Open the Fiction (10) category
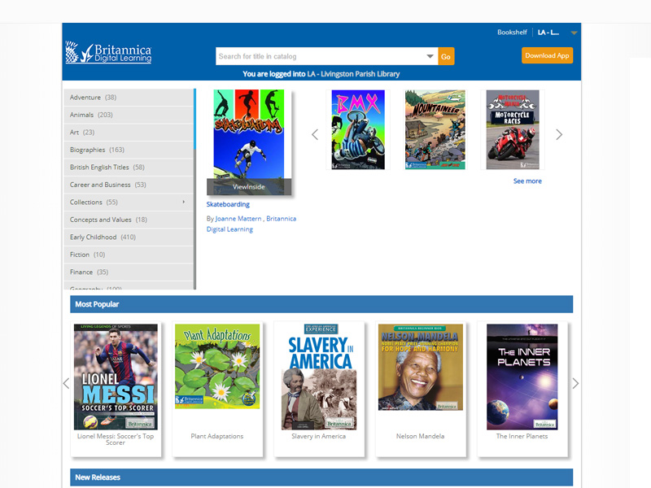 (129, 254)
